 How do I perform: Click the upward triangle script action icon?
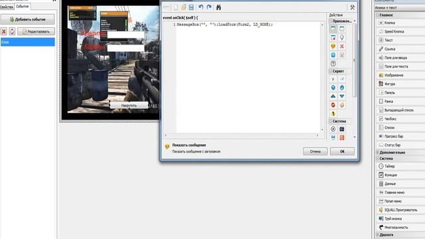pyautogui.click(x=333, y=96)
